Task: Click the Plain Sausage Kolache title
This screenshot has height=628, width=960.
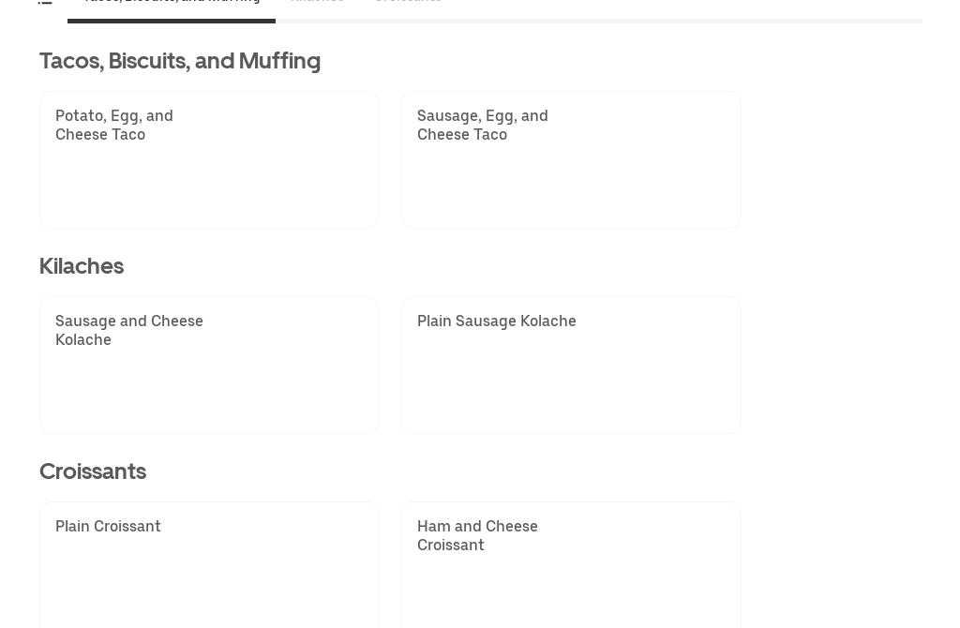Action: [x=496, y=321]
